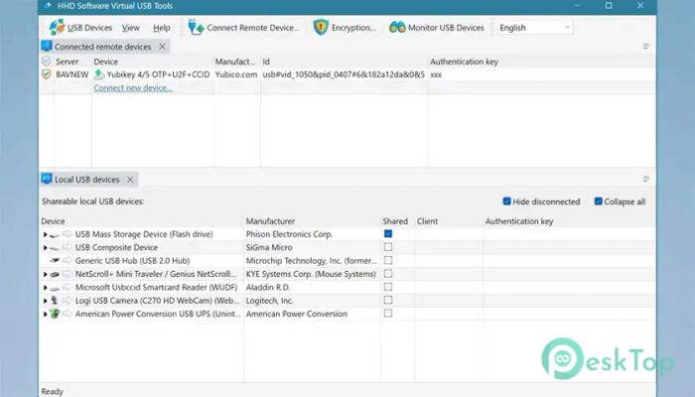This screenshot has height=397, width=695.
Task: Click the Connect Remote Device icon
Action: 196,28
